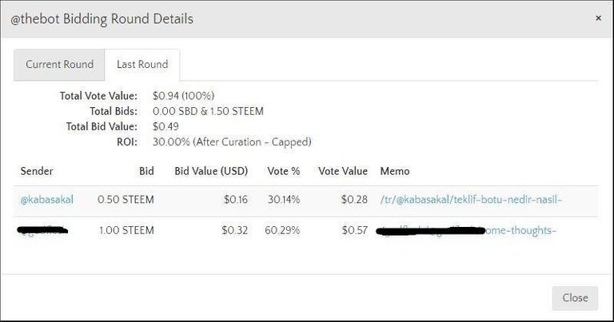Open the @kabasakal sender profile link
Screen dimensions: 614x322
pos(46,200)
